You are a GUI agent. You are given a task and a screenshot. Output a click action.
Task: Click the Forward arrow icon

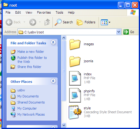pos(33,22)
